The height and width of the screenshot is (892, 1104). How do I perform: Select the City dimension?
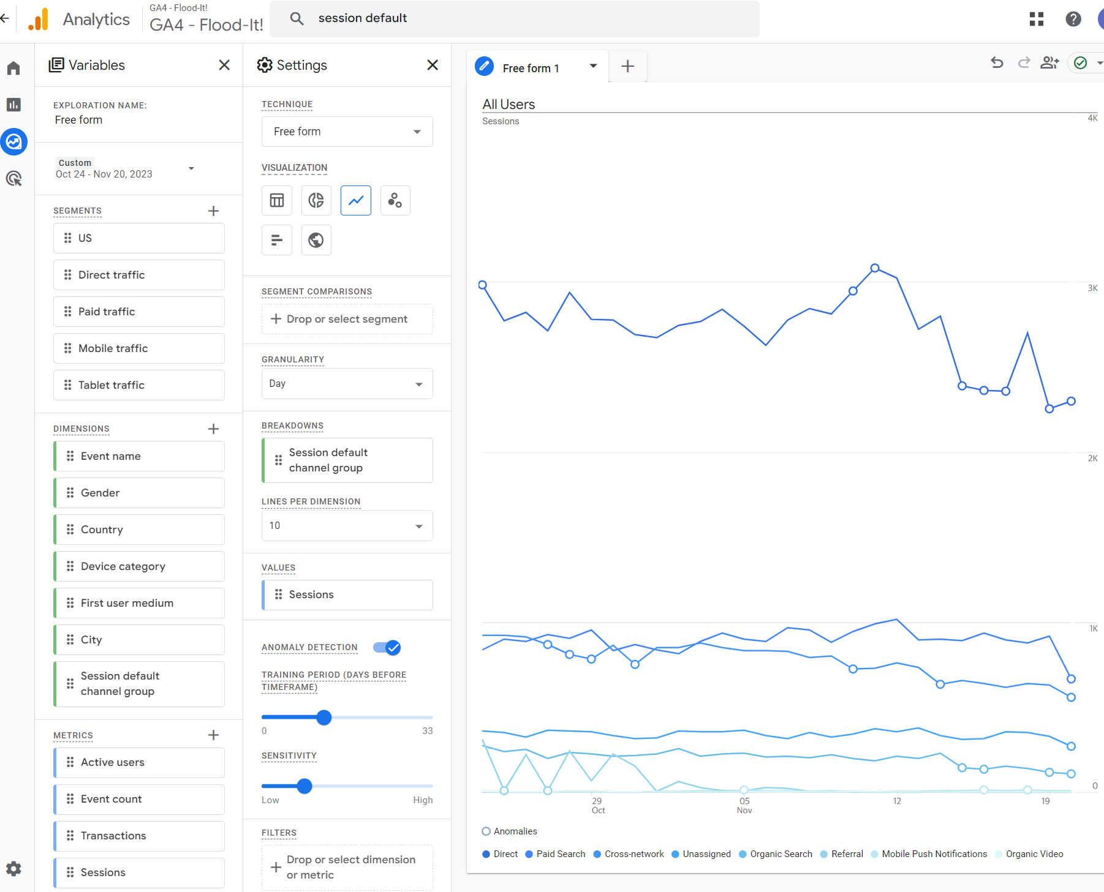pyautogui.click(x=139, y=640)
